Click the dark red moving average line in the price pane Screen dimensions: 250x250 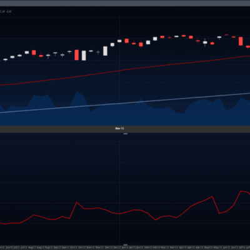pyautogui.click(x=125, y=70)
